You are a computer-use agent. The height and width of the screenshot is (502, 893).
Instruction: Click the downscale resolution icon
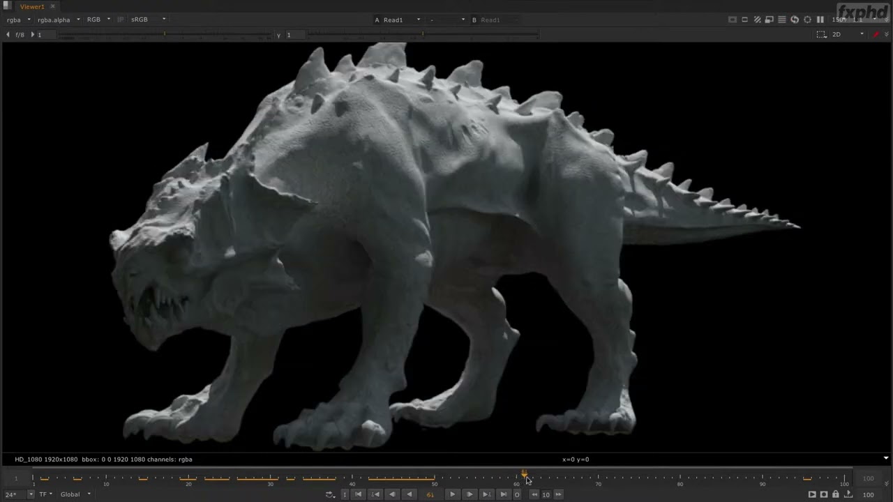770,20
